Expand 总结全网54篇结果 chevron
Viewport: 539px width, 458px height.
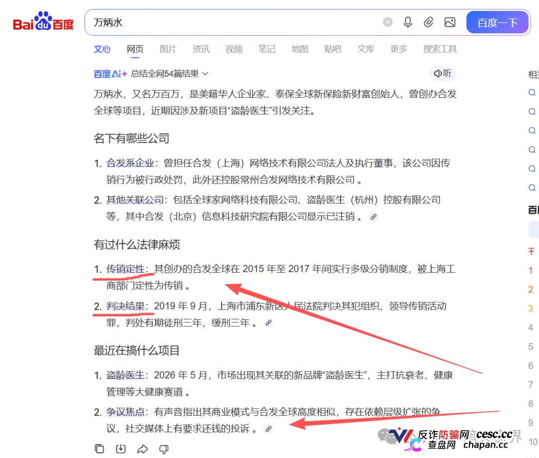tap(205, 73)
